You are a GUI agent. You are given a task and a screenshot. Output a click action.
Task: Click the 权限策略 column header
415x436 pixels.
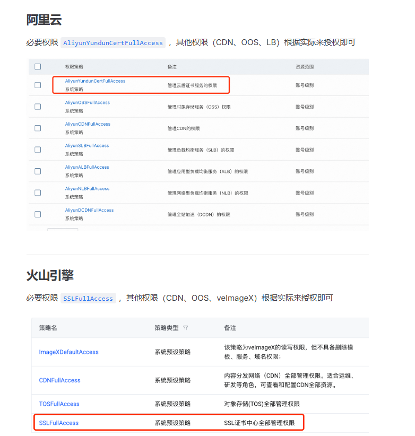(74, 67)
